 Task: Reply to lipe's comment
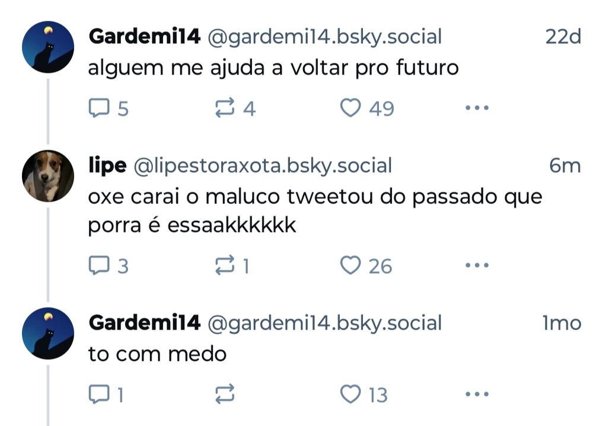coord(98,266)
